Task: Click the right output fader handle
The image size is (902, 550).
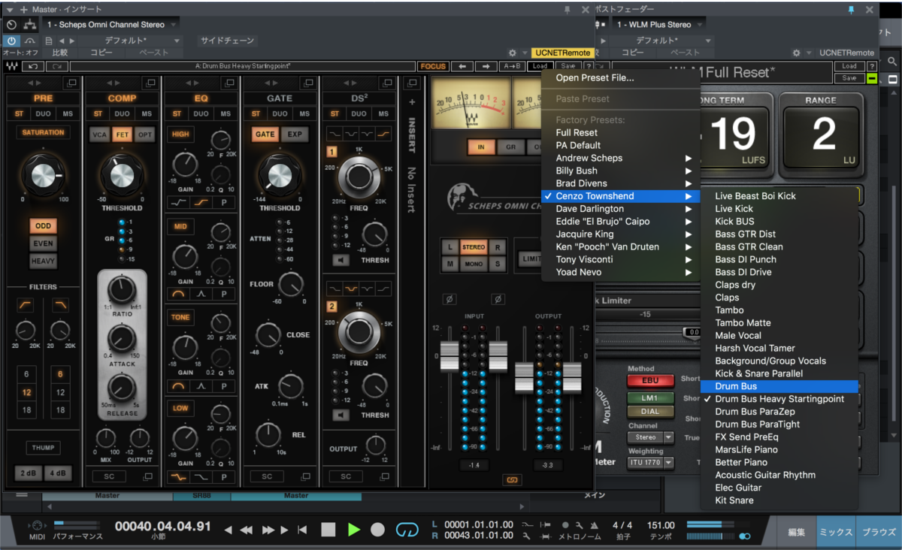Action: pos(573,376)
